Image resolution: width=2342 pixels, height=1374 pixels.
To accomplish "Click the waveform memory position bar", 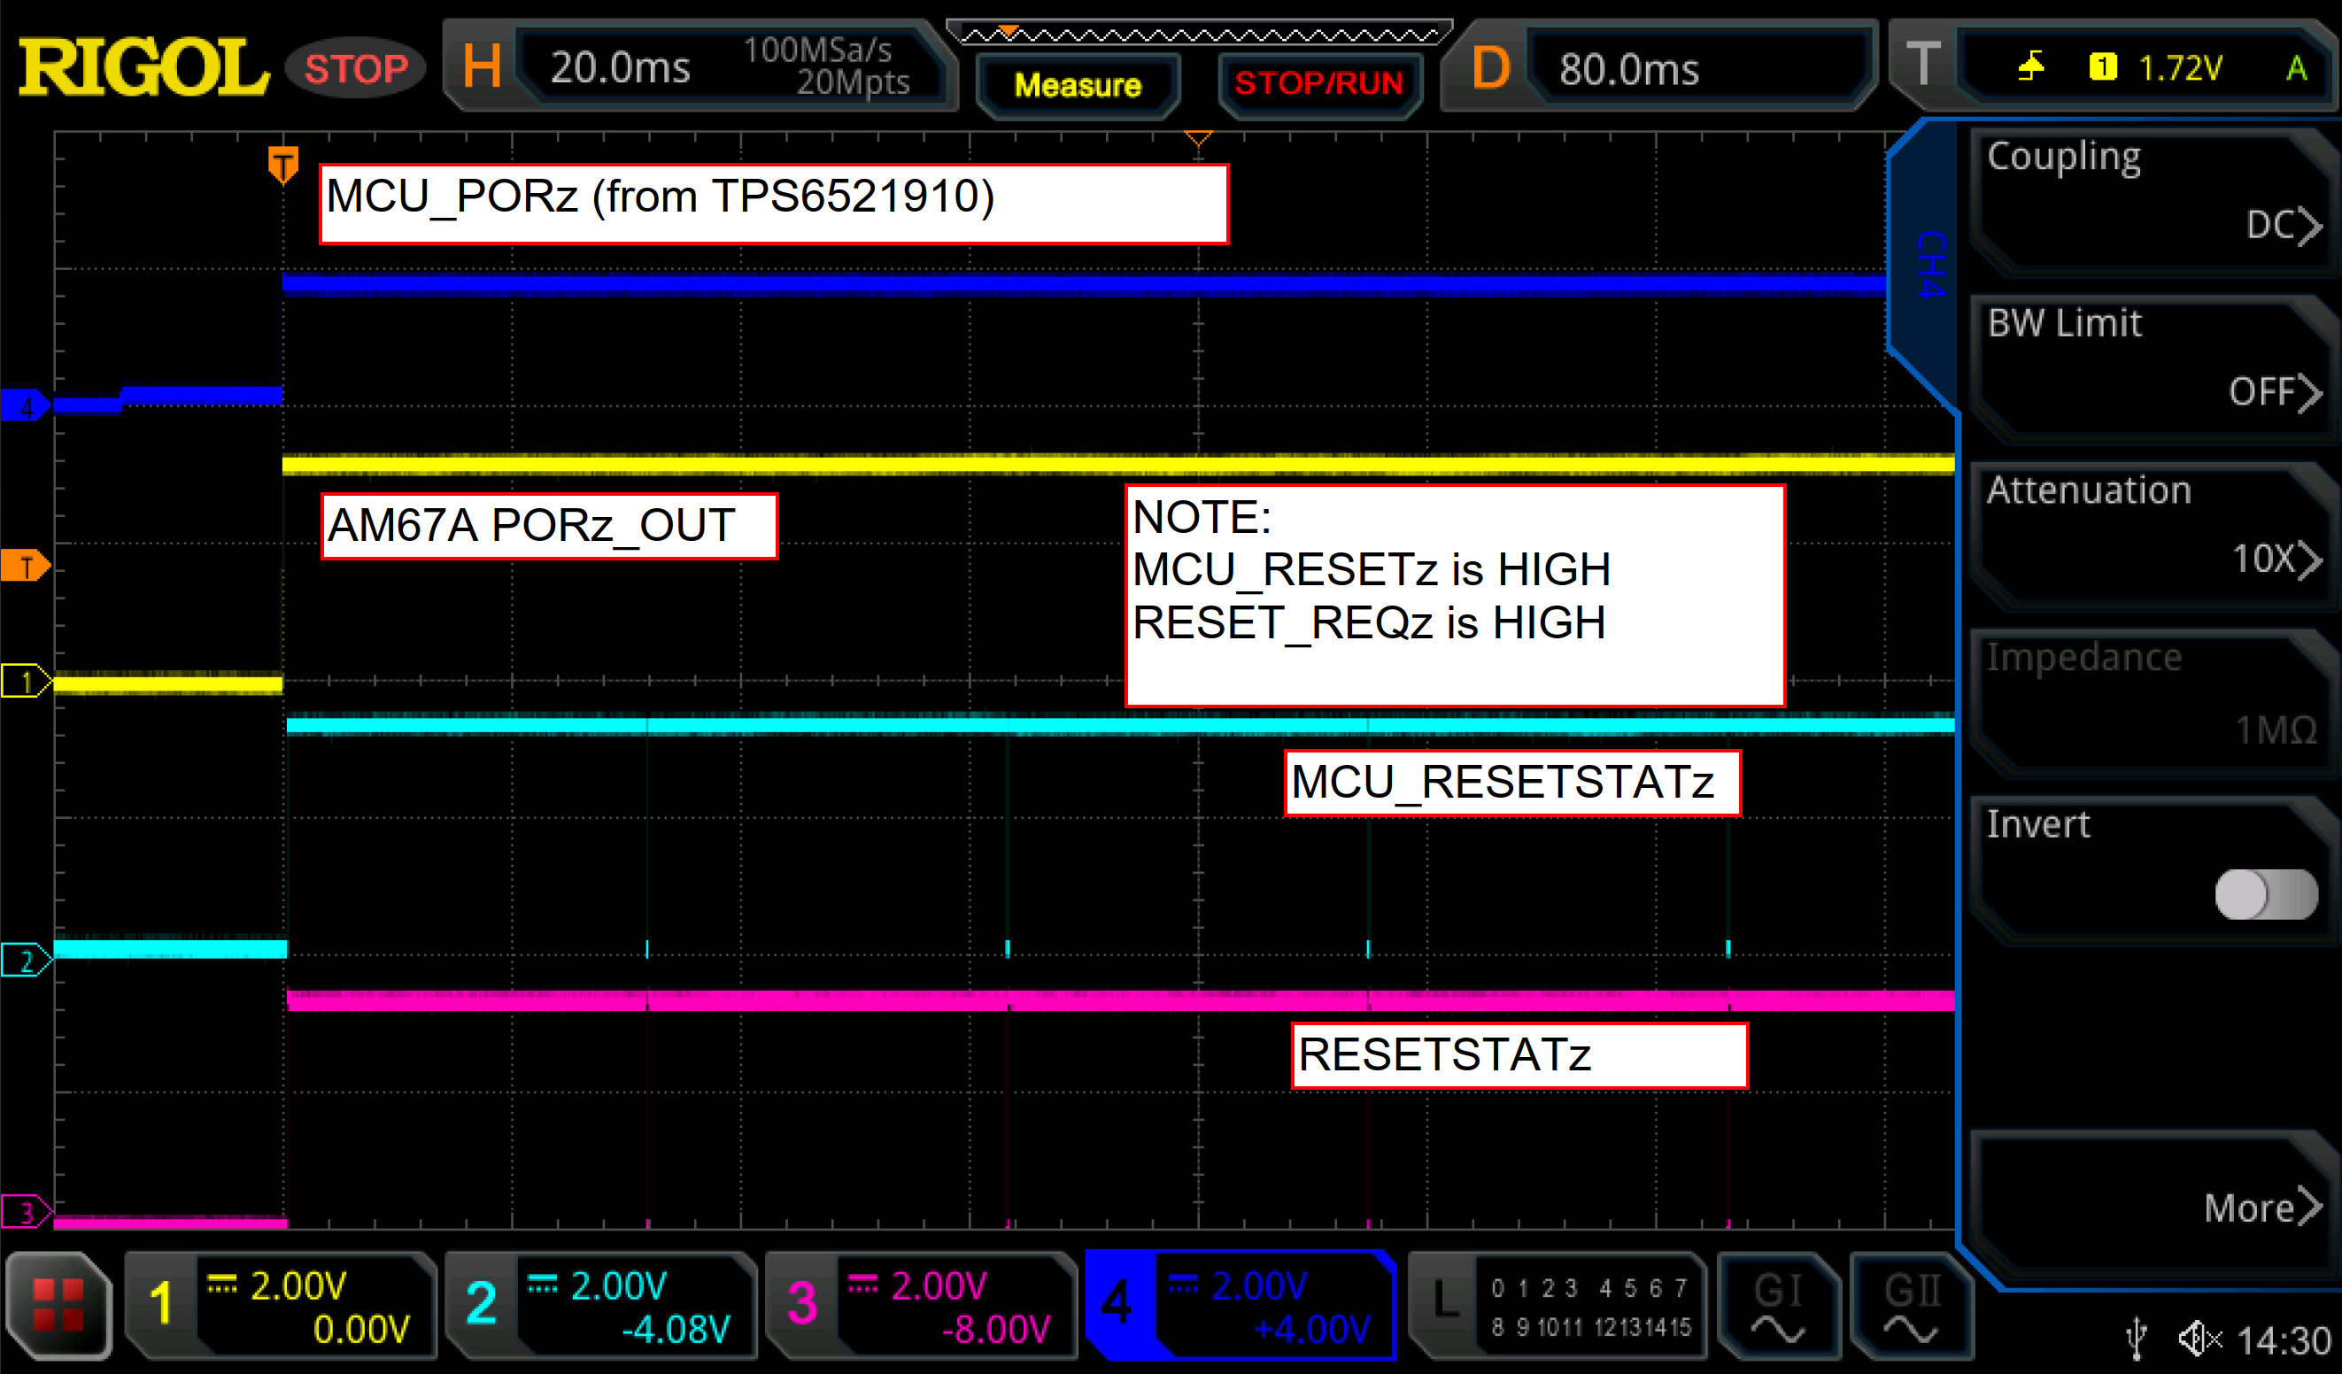I will [1199, 35].
